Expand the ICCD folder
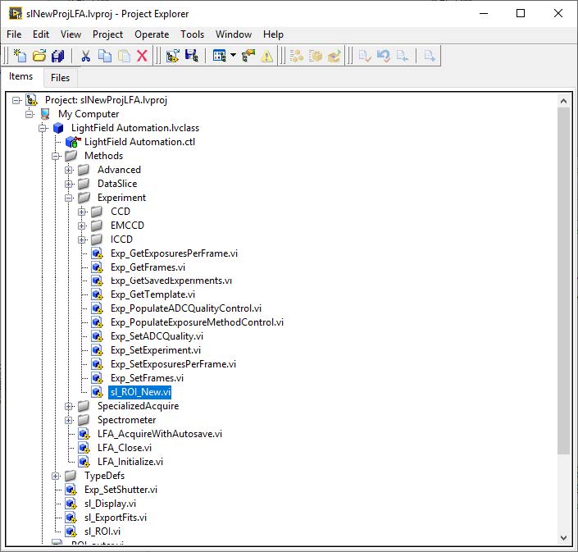 pyautogui.click(x=82, y=240)
